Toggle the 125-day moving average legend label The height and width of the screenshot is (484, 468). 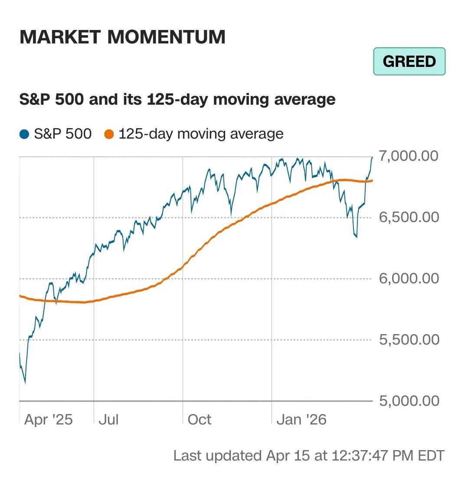point(201,134)
